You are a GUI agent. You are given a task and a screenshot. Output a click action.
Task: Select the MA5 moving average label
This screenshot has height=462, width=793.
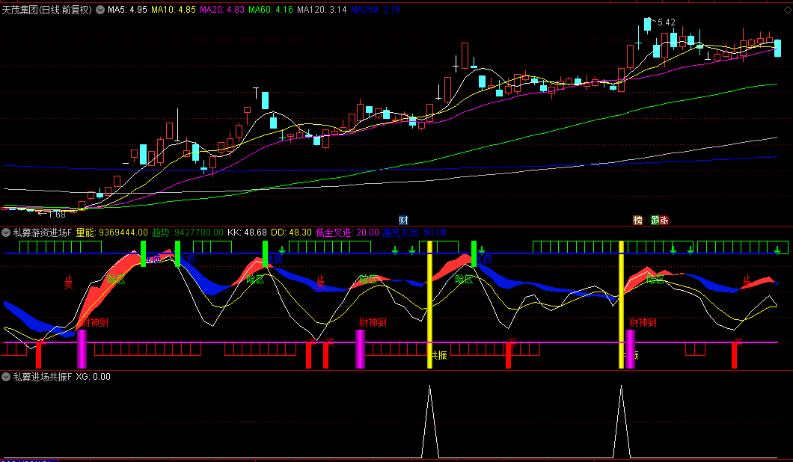click(x=126, y=10)
